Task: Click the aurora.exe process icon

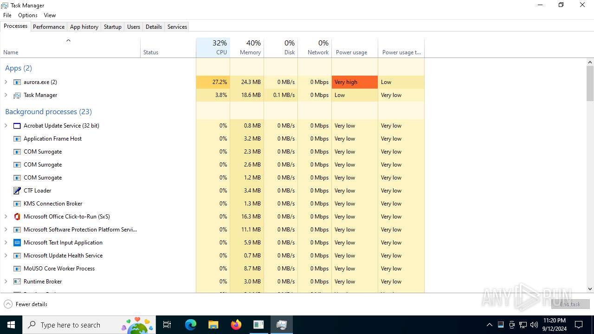Action: coord(17,82)
